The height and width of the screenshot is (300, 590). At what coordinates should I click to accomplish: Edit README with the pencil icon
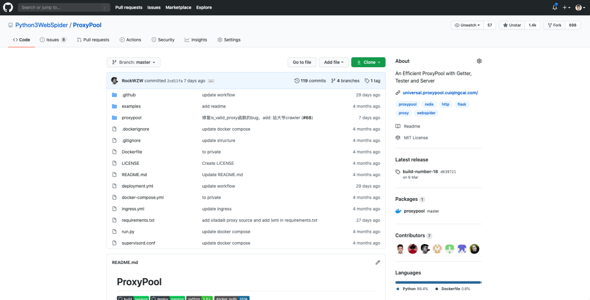tap(378, 262)
